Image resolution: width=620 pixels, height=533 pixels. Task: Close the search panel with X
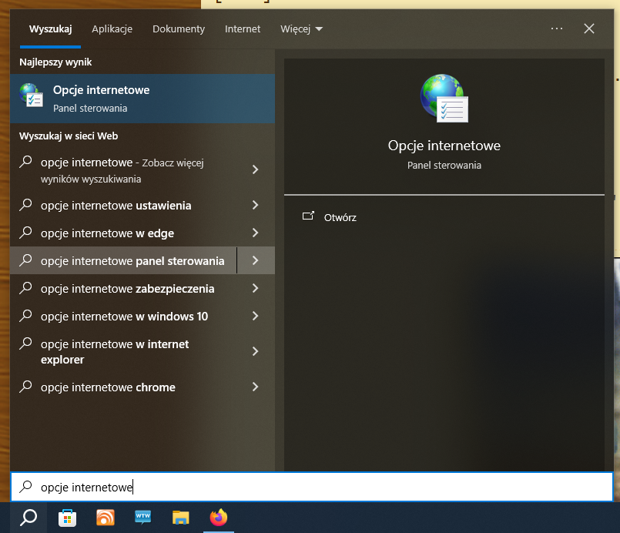[588, 28]
